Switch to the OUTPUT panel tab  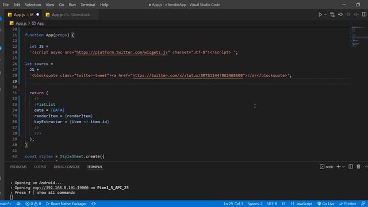coord(40,167)
